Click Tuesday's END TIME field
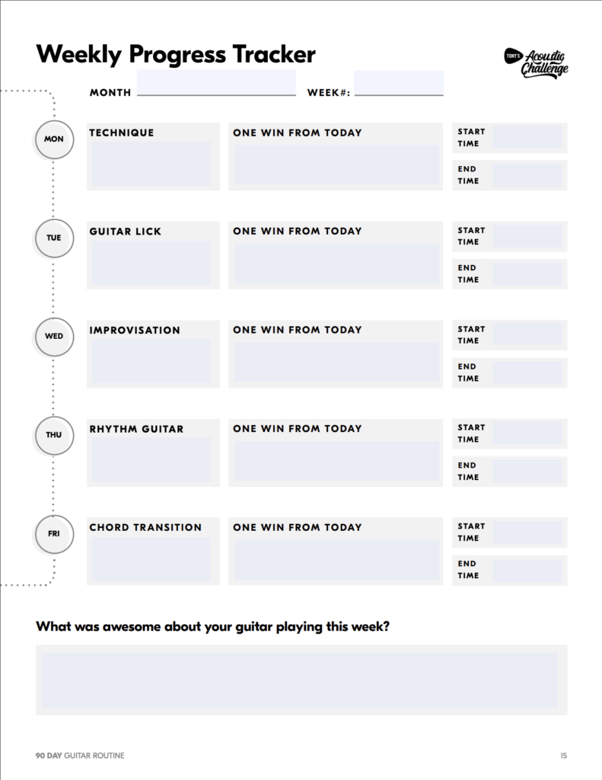602x780 pixels. coord(527,274)
